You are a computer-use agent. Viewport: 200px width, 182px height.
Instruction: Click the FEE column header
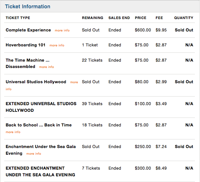(x=159, y=18)
